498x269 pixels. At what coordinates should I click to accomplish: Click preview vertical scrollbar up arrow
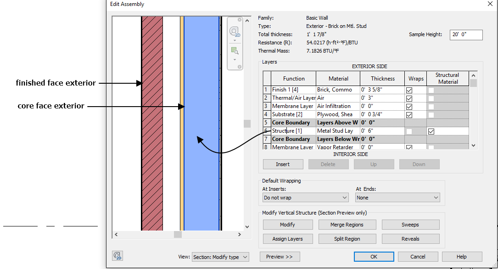pyautogui.click(x=247, y=21)
